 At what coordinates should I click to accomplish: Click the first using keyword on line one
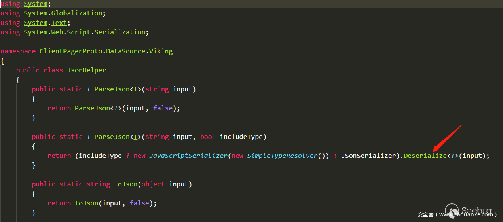(10, 4)
